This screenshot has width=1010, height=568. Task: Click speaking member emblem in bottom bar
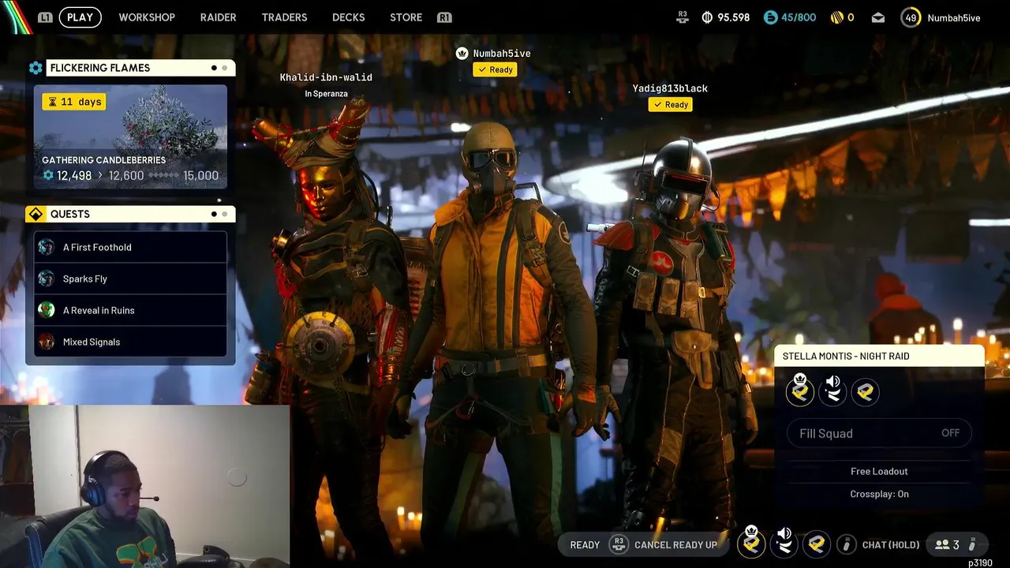pyautogui.click(x=784, y=544)
